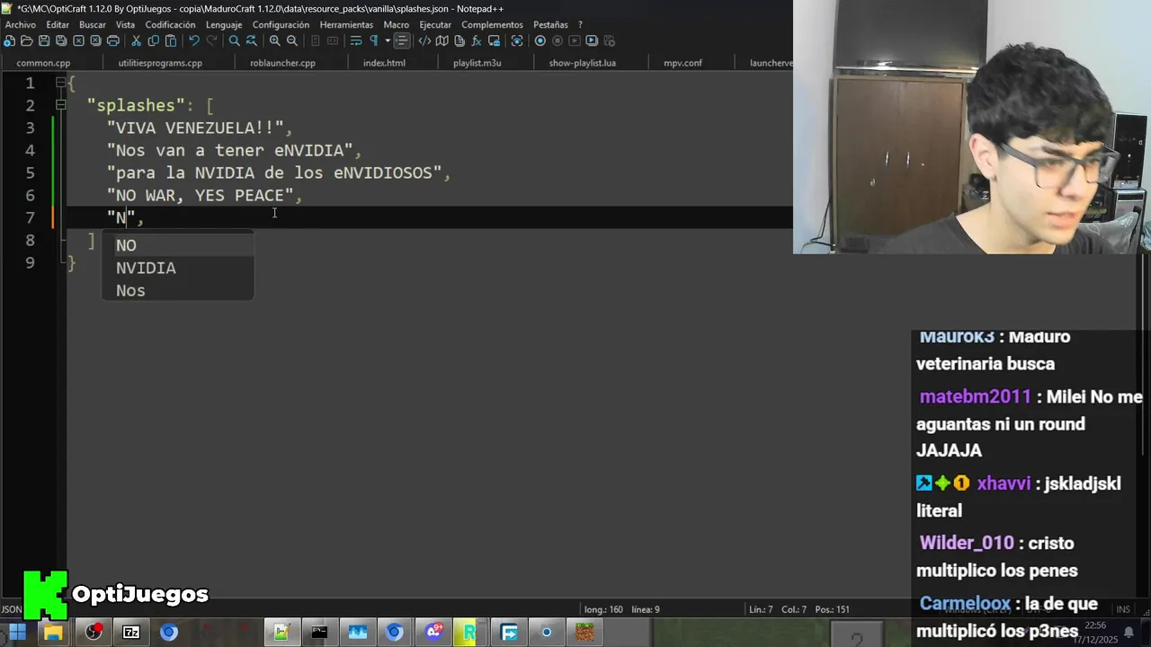
Task: Click the "NO WAR, YES PEACE" line
Action: [204, 195]
